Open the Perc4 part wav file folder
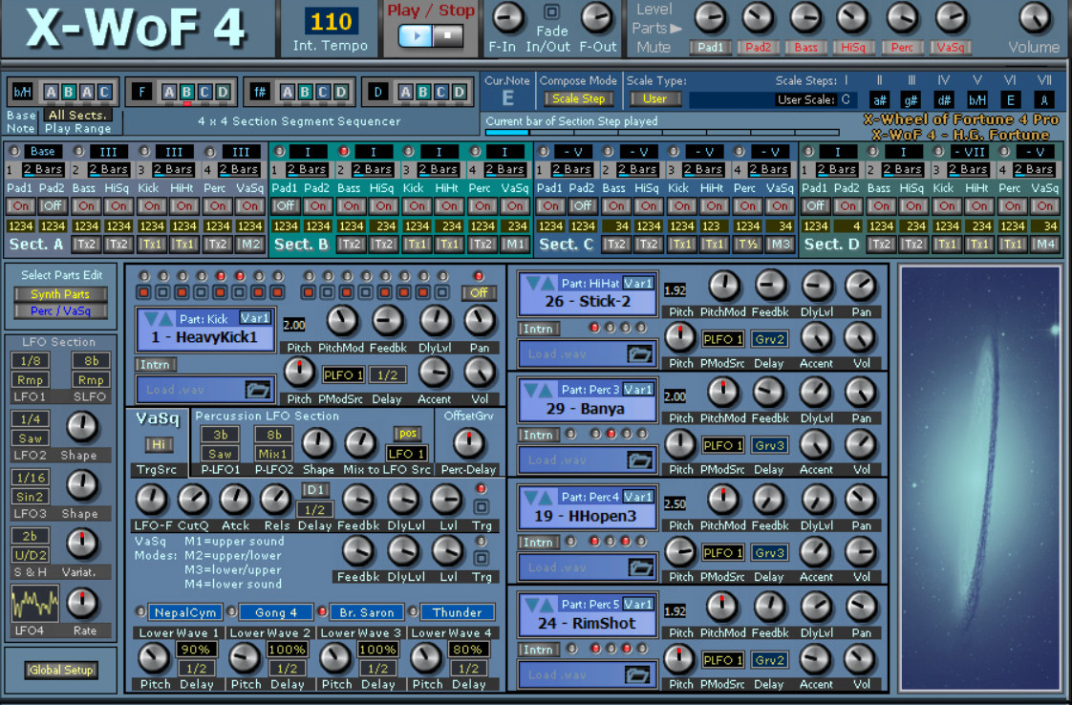Image resolution: width=1072 pixels, height=705 pixels. (x=640, y=567)
